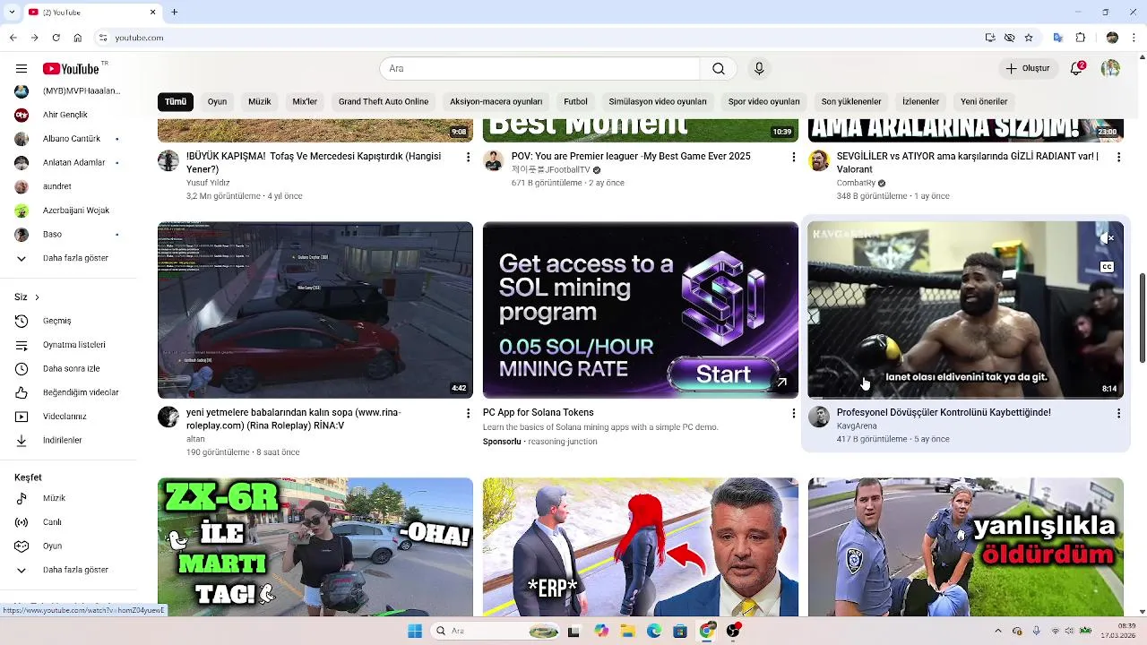Open three-dot menu for SEVGİLİLER vs ATIYOR video

(1118, 157)
